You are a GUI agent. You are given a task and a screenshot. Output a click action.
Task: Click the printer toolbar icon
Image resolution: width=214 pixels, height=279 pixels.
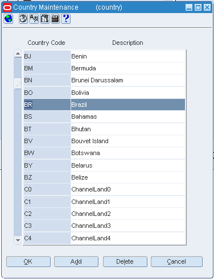[x=55, y=19]
